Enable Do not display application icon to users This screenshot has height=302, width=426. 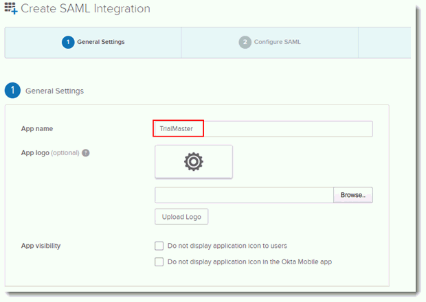[159, 246]
